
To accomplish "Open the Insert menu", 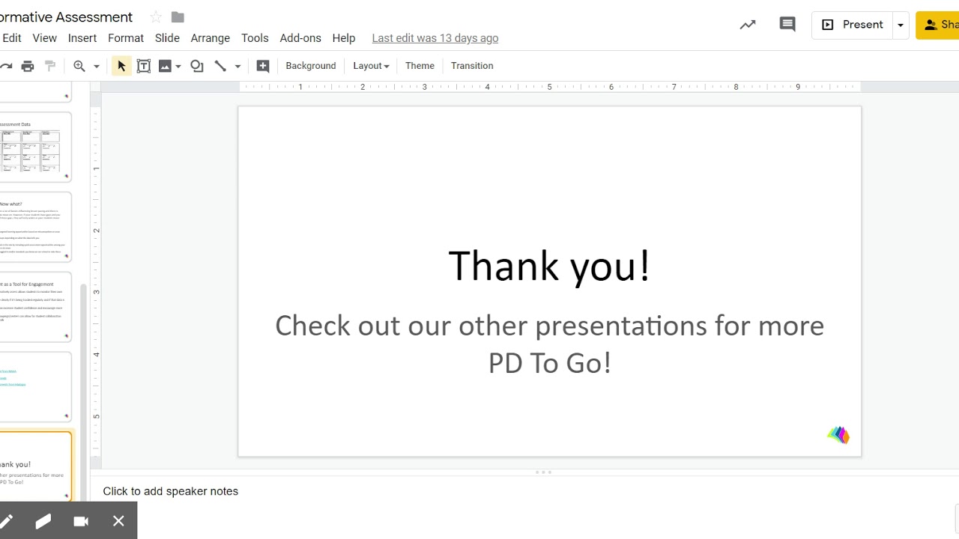I will 82,38.
